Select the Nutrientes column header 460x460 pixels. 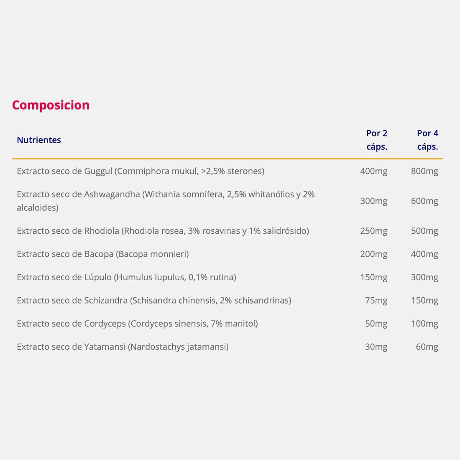coord(39,140)
